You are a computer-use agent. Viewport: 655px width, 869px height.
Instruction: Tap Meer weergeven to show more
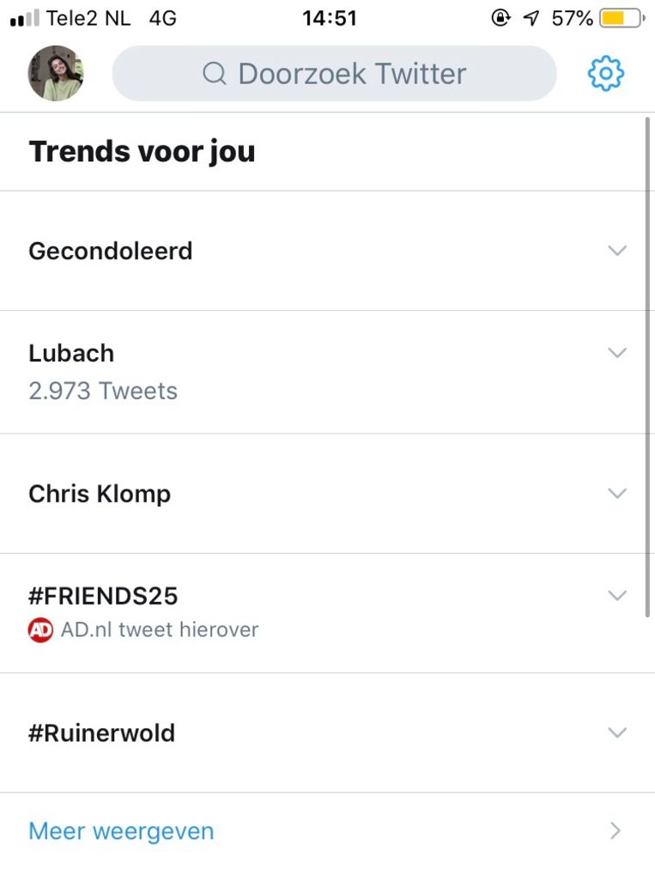121,831
